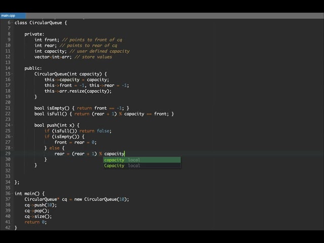Click the 'return 0;' statement
Screen dimensions: 324x243
coord(35,222)
